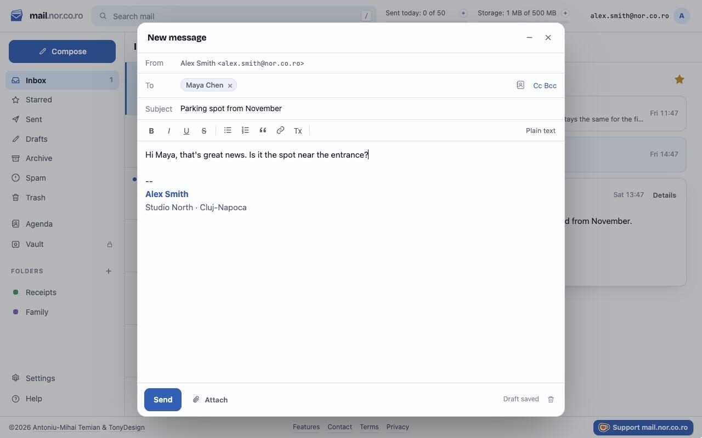Increase sent-today limit plus icon

(x=463, y=13)
